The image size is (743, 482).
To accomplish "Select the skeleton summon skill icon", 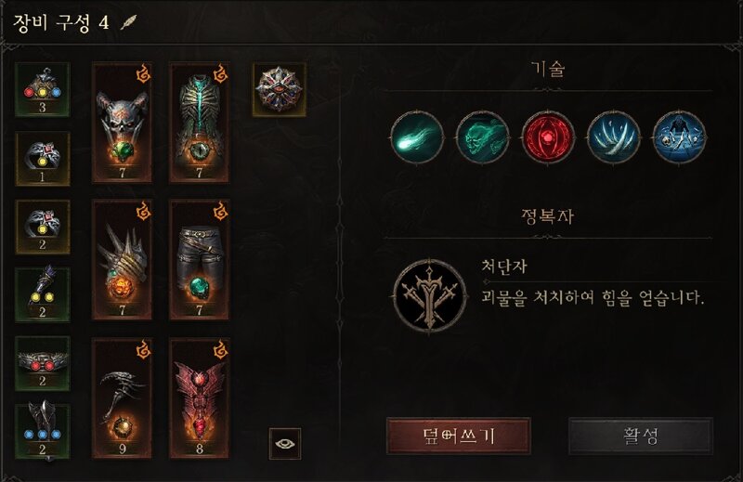I will (x=679, y=138).
